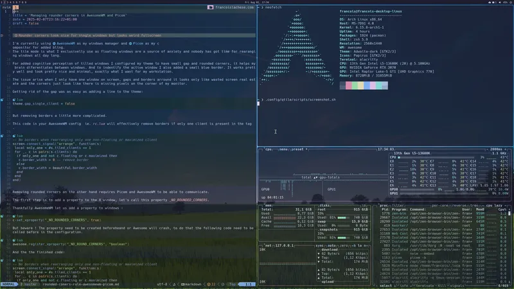Click the markdown filetype icon in nvim statusline
This screenshot has width=514, height=289.
(183, 285)
